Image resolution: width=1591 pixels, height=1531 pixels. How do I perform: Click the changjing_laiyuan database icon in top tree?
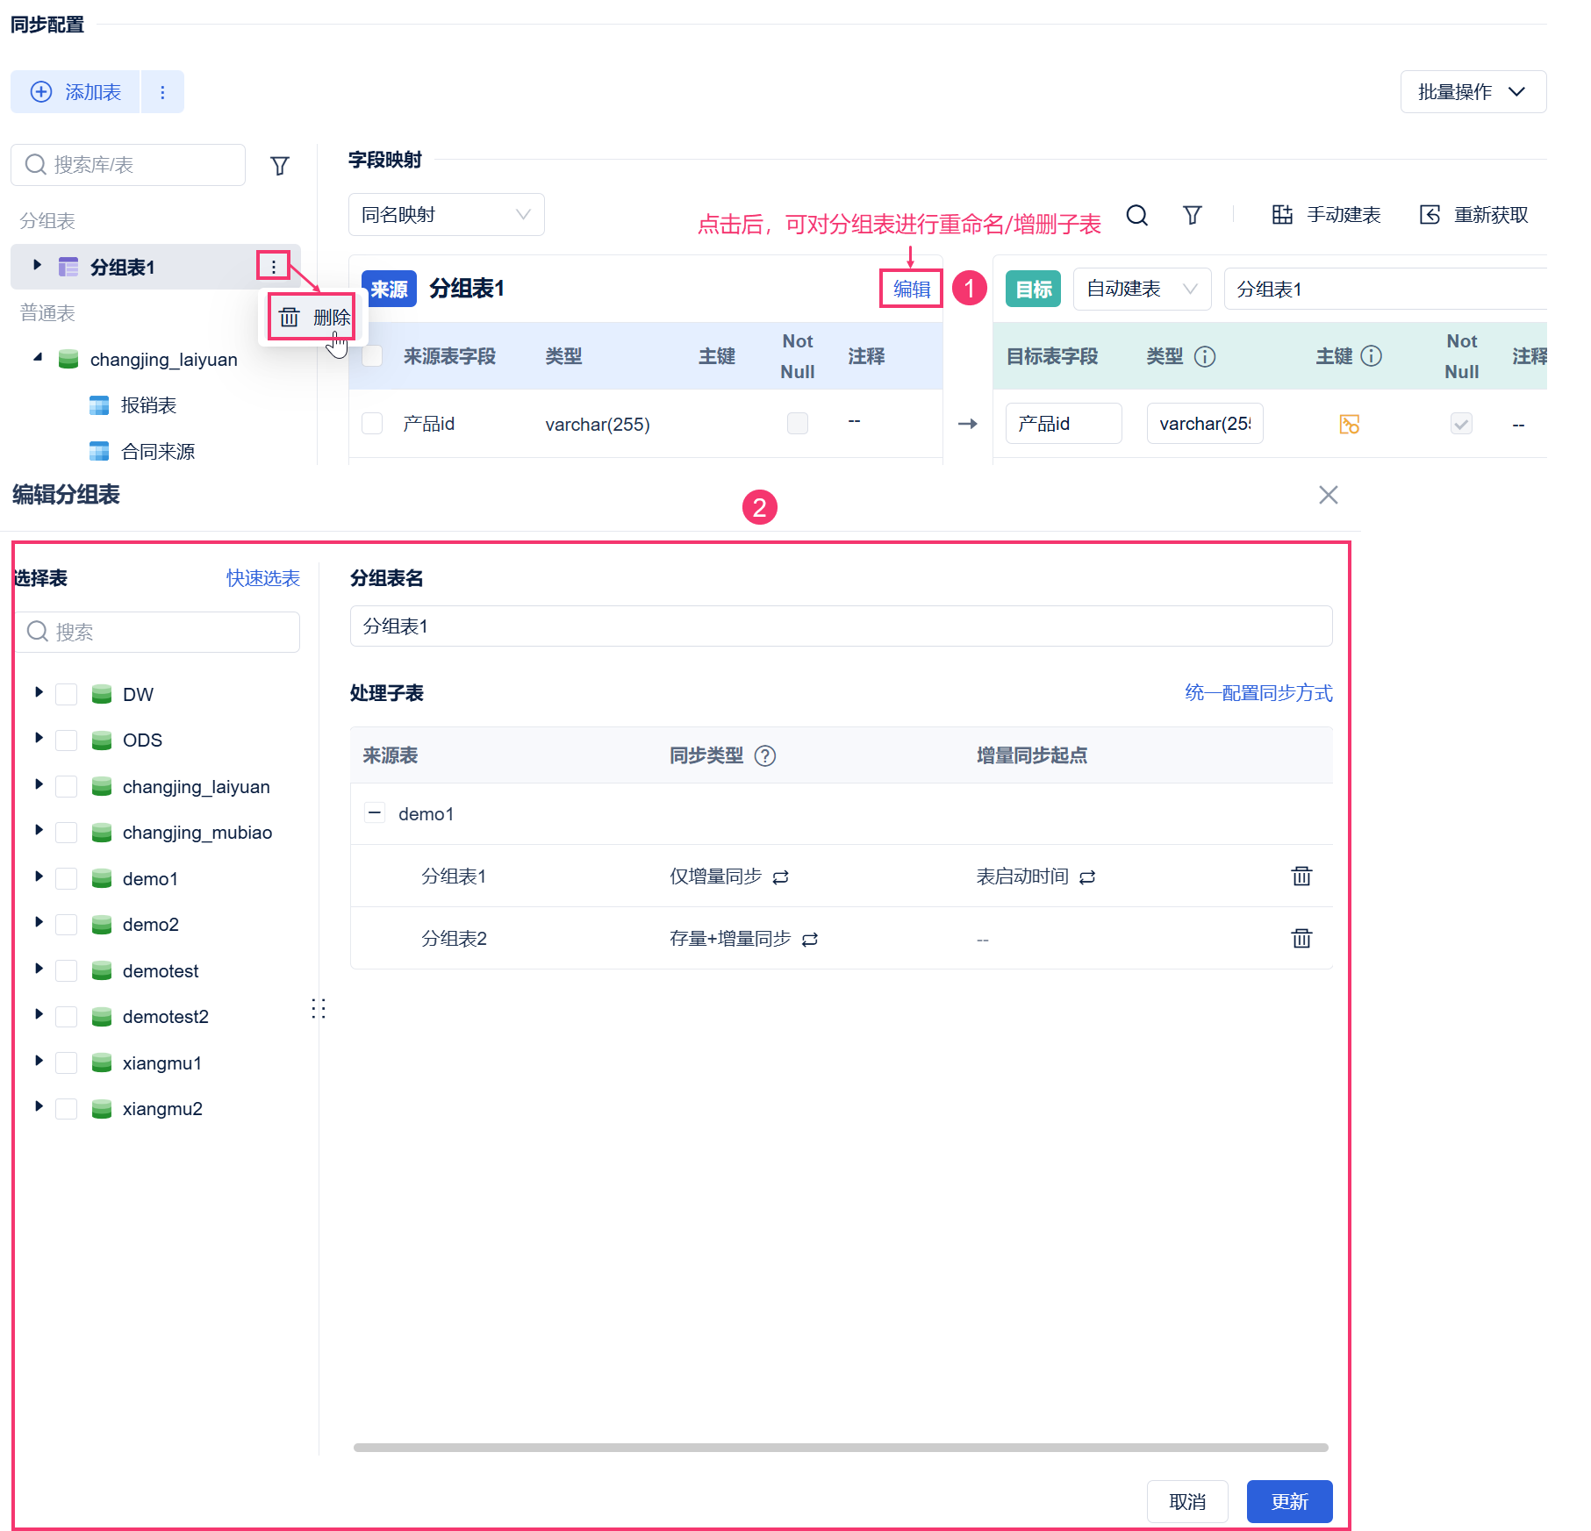pyautogui.click(x=68, y=359)
